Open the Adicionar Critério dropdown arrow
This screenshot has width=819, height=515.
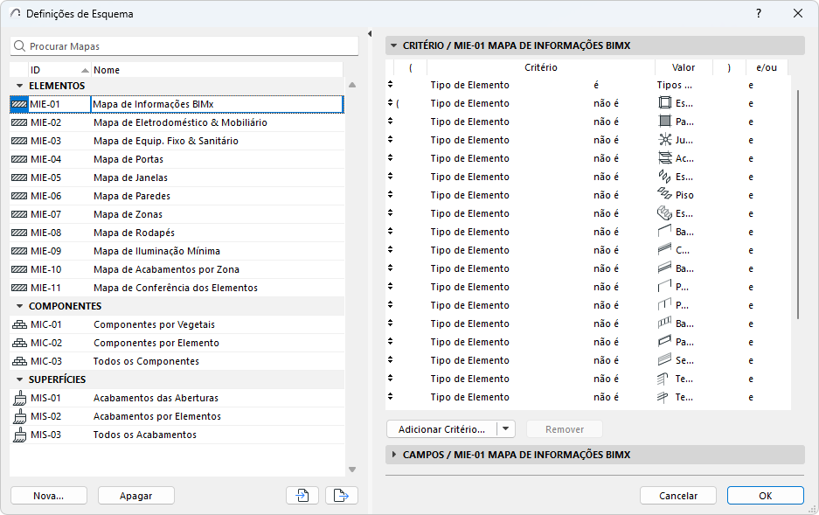tap(505, 429)
